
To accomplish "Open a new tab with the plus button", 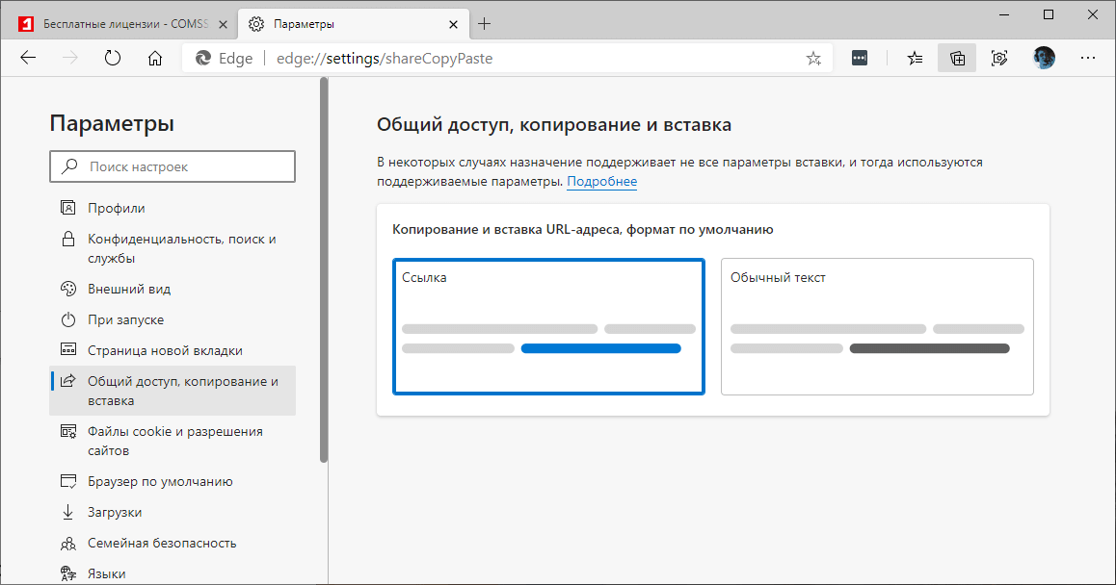I will click(485, 23).
